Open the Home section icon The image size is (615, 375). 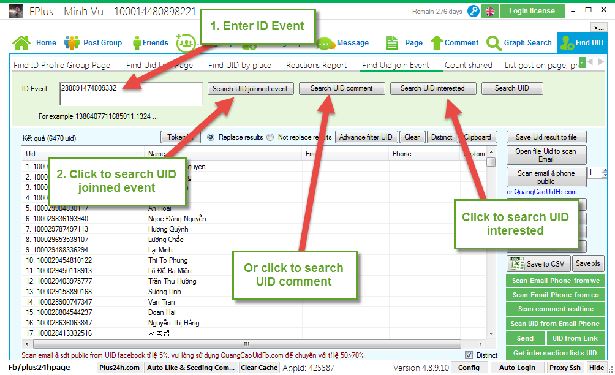pos(22,43)
